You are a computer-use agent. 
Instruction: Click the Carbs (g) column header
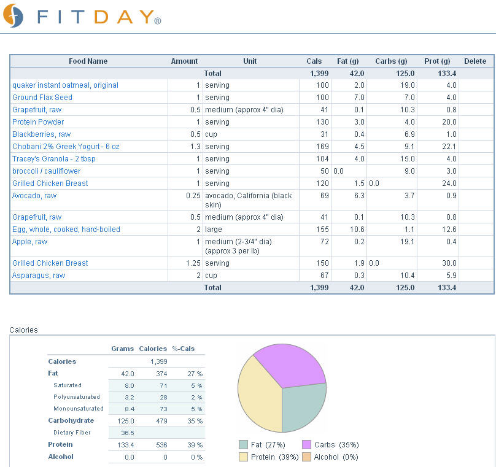[391, 61]
